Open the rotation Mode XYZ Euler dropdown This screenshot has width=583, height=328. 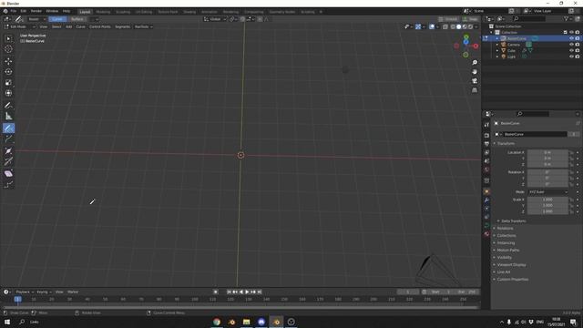[548, 192]
